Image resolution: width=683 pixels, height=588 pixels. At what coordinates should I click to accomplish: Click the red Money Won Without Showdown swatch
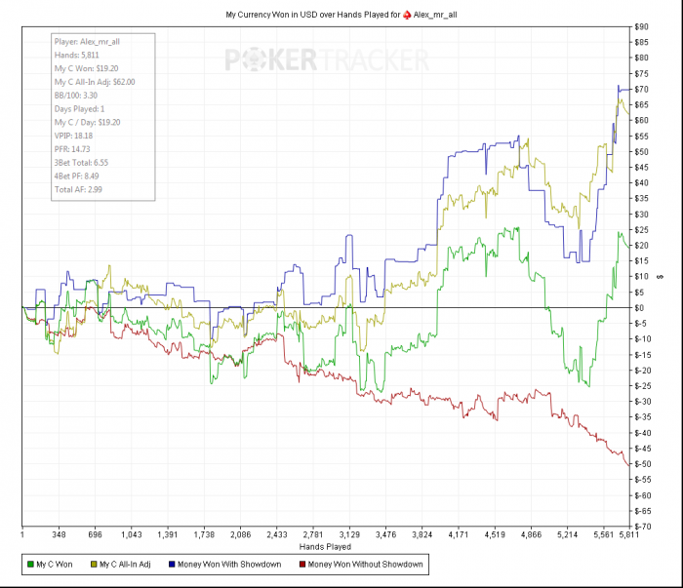coord(302,564)
